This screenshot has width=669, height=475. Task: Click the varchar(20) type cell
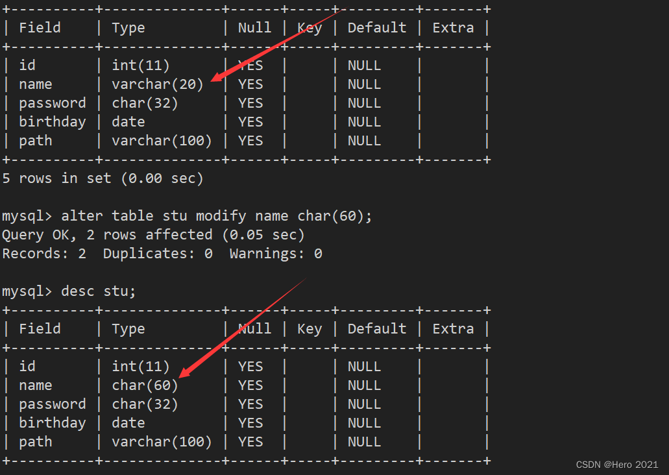point(158,84)
